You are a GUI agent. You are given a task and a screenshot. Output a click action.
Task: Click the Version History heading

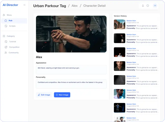click(x=120, y=16)
